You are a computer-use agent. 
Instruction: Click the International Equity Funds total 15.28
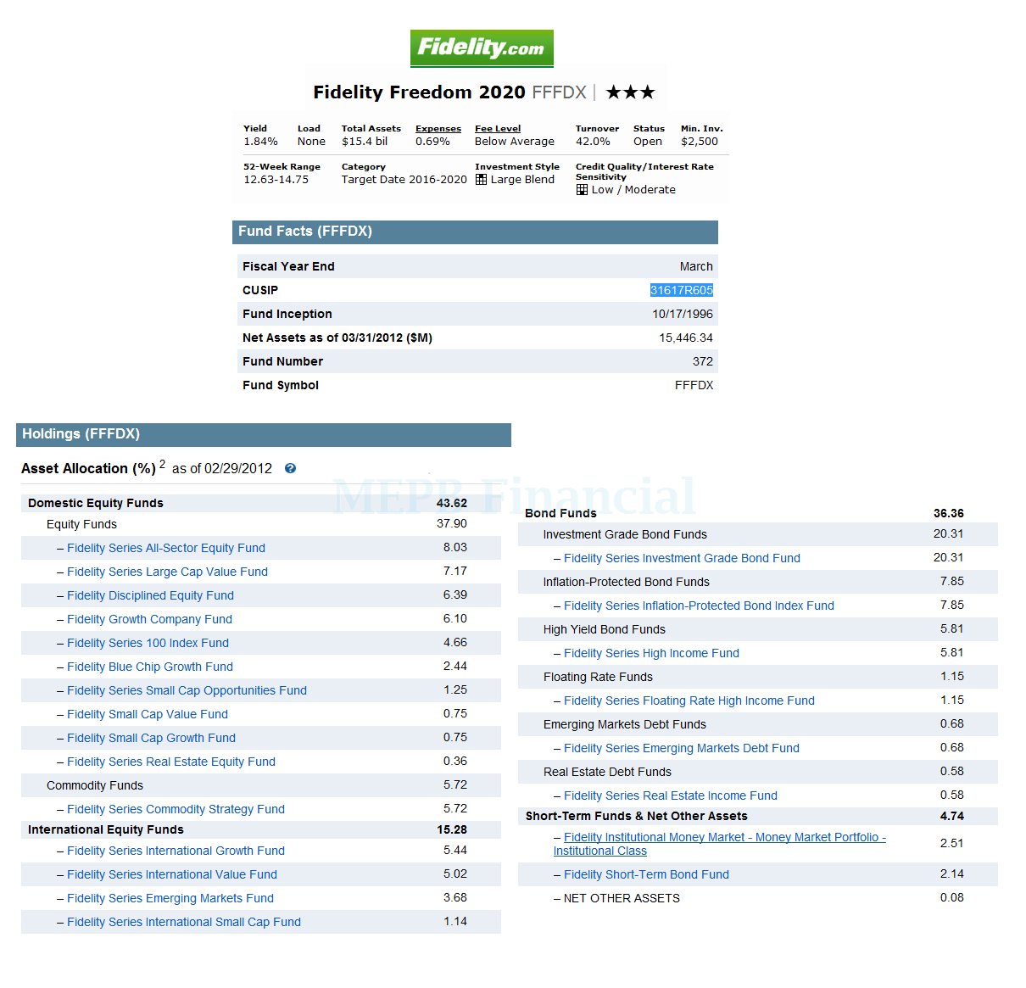(x=452, y=829)
